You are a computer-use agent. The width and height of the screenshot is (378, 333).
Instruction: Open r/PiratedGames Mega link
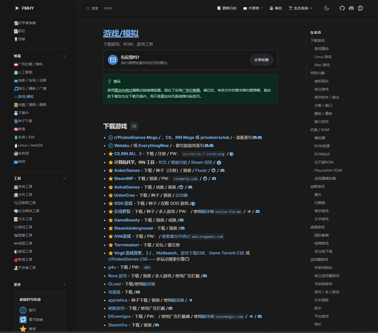point(136,137)
